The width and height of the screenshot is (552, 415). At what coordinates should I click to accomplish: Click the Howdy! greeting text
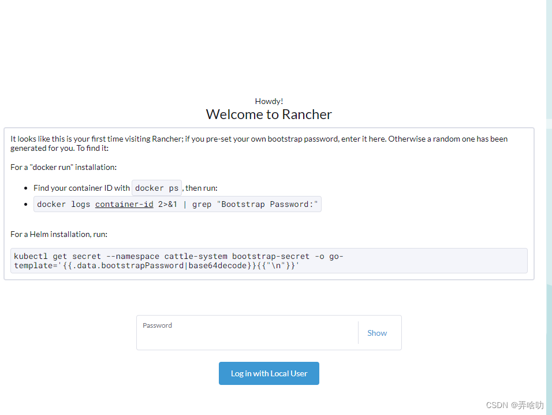coord(268,101)
